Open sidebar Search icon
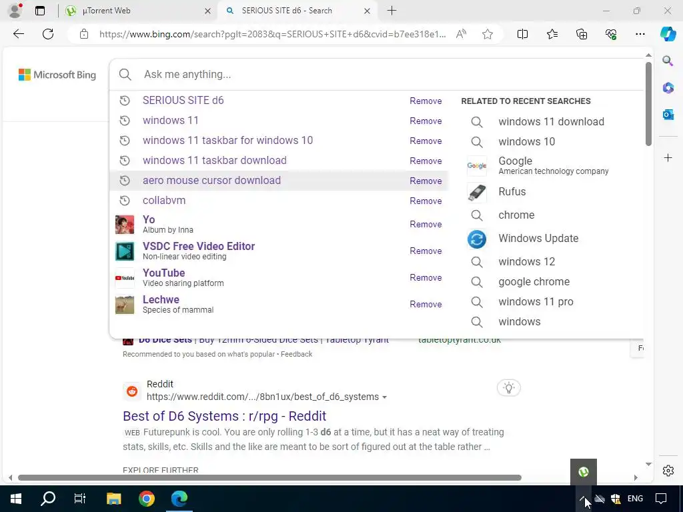683x512 pixels. pyautogui.click(x=668, y=61)
